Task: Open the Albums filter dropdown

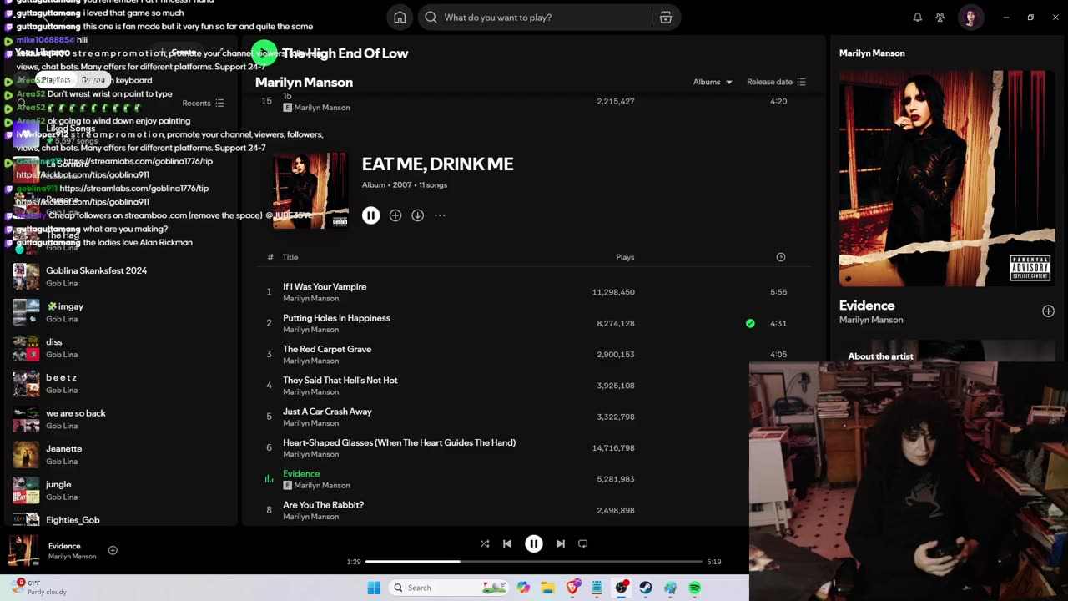Action: (713, 82)
